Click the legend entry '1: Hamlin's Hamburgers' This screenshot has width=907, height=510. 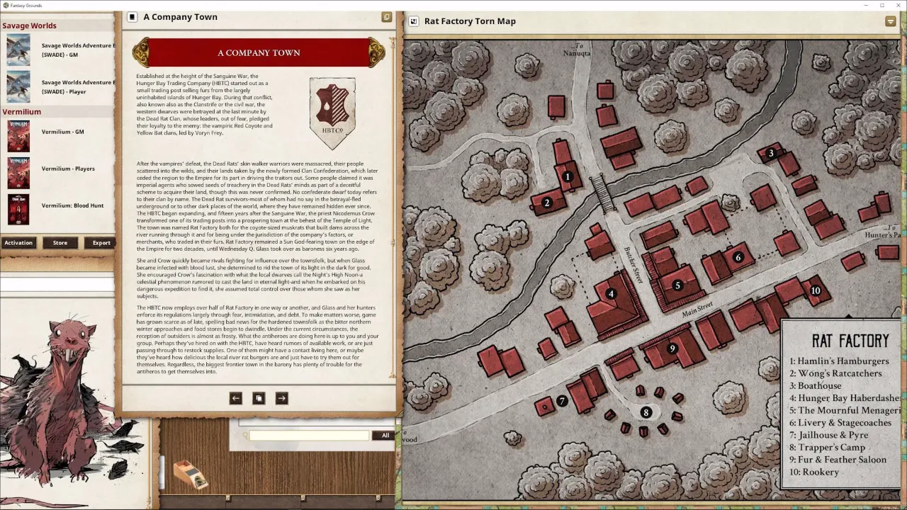click(x=839, y=361)
